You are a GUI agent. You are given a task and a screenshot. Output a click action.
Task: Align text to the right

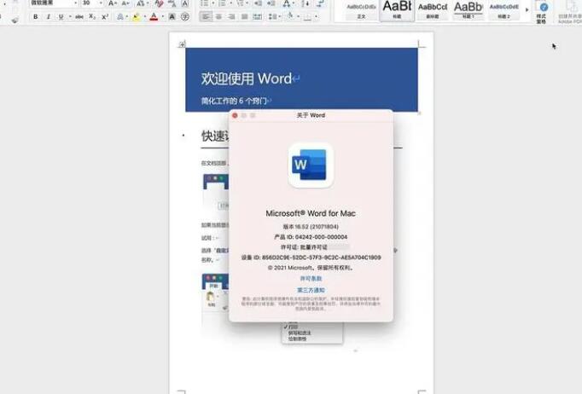(233, 16)
